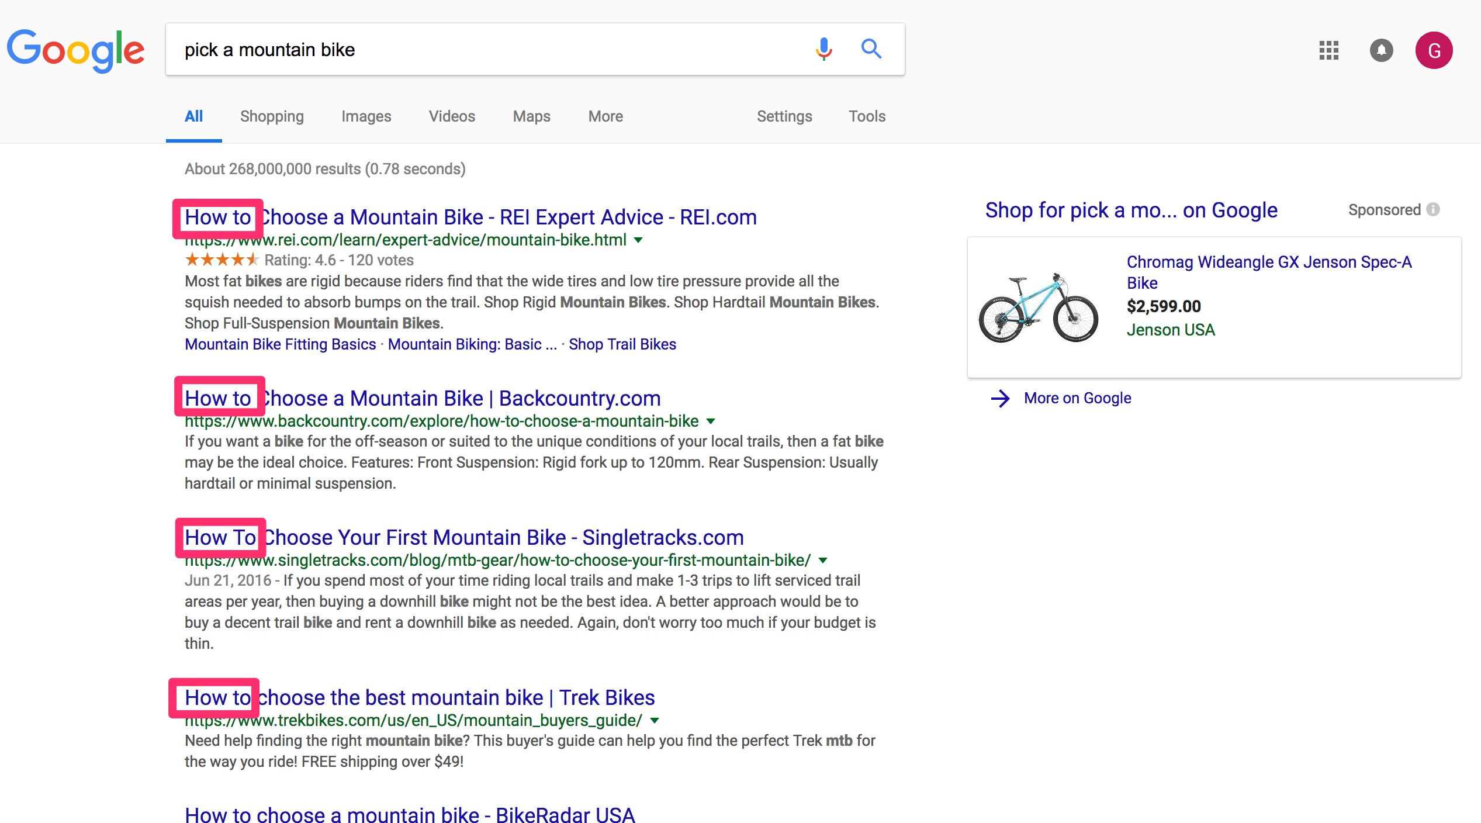Open the Singletracks.com result title

(x=464, y=537)
